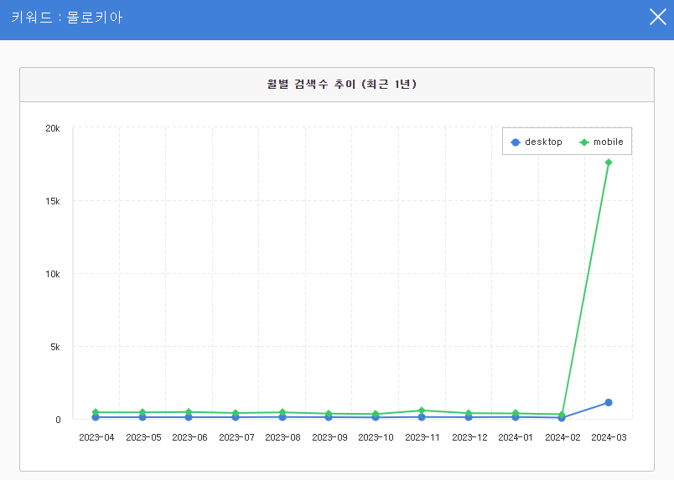The image size is (674, 480).
Task: Click the mobile data point for 2023-08
Action: click(x=283, y=412)
